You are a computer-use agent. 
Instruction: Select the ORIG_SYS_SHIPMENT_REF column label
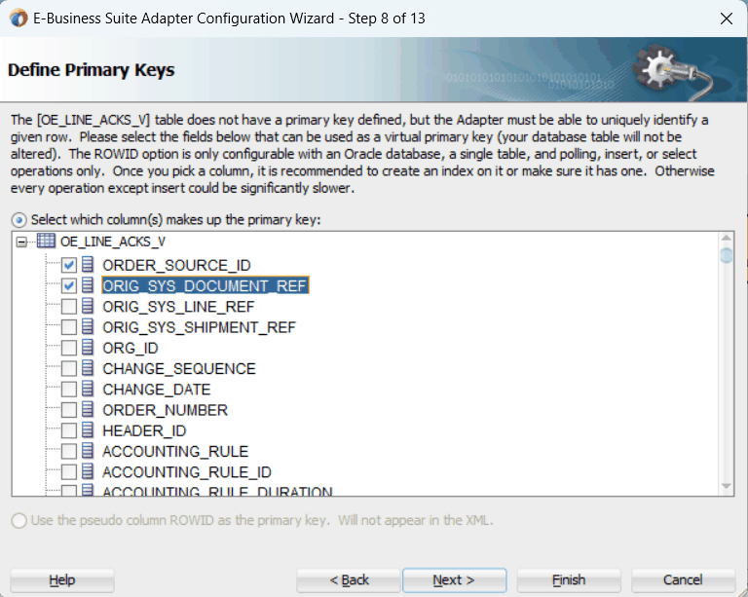click(x=199, y=327)
